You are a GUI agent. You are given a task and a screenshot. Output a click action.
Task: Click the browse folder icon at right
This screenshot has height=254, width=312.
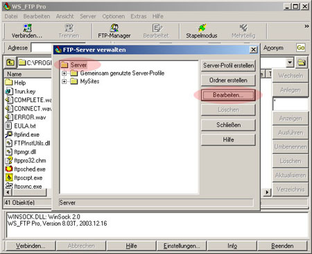pyautogui.click(x=302, y=62)
